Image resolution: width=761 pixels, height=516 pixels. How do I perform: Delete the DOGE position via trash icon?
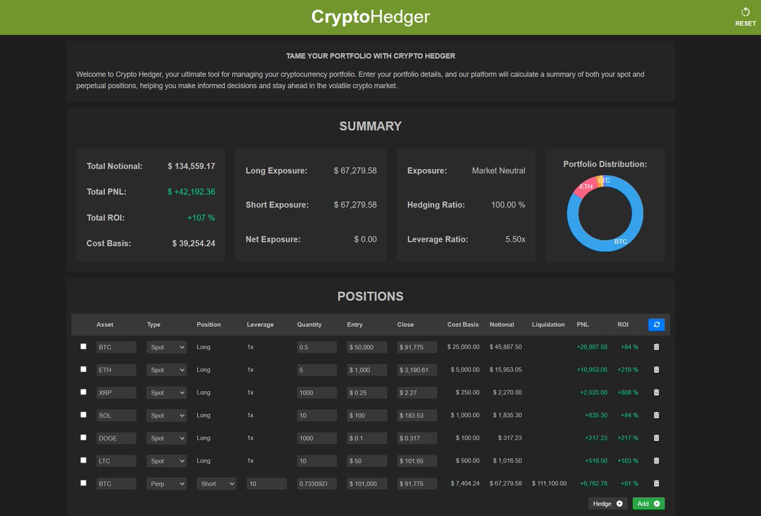coord(656,438)
